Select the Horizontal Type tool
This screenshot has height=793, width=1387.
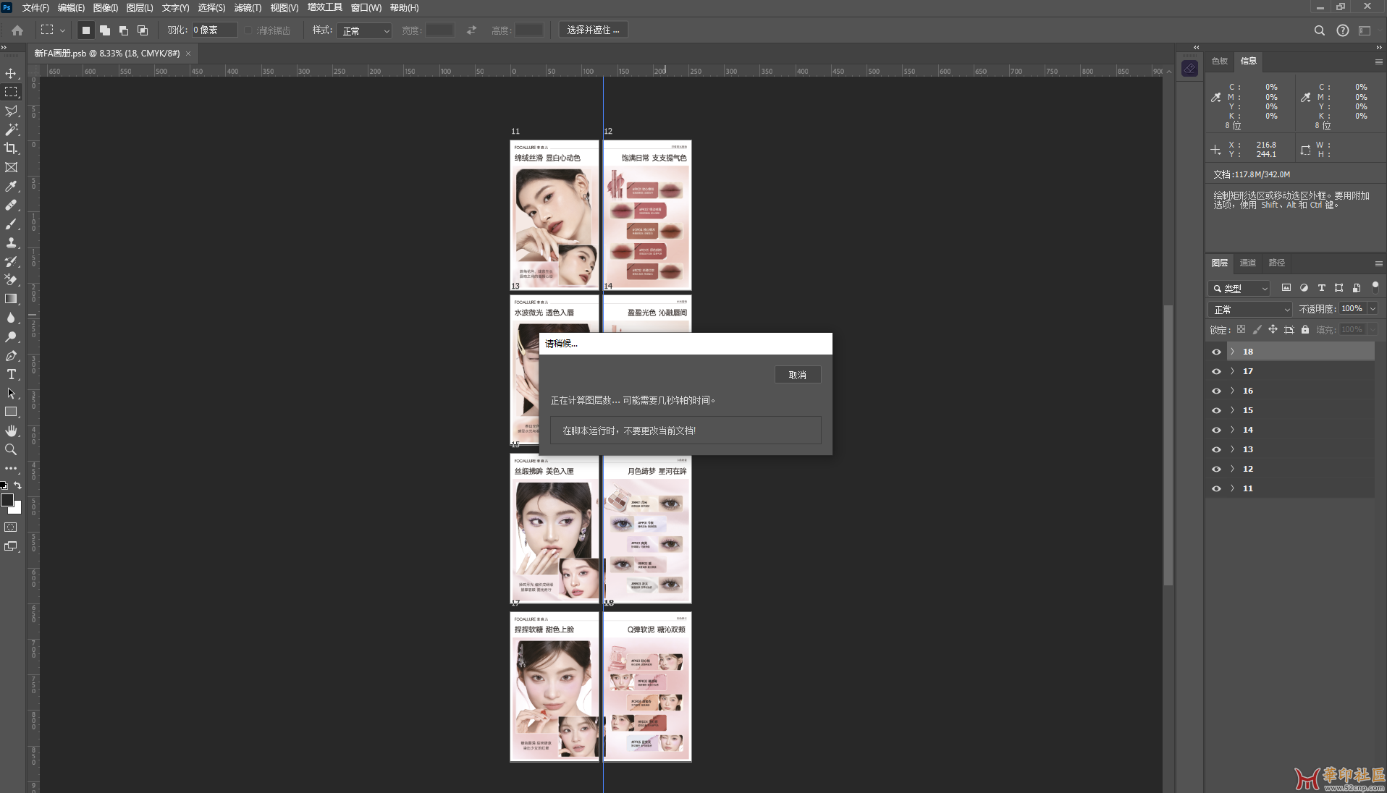(x=11, y=374)
